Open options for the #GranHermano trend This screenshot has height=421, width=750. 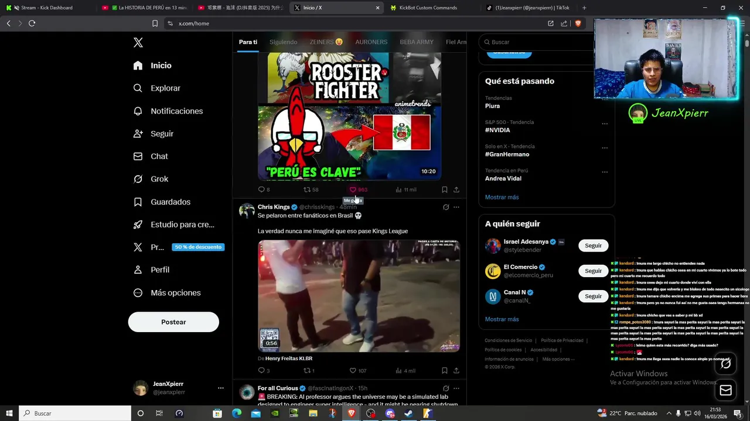point(605,148)
